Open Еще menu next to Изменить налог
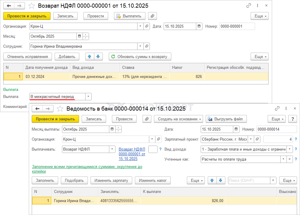Viewport: 300px width, 215px height. pyautogui.click(x=196, y=180)
